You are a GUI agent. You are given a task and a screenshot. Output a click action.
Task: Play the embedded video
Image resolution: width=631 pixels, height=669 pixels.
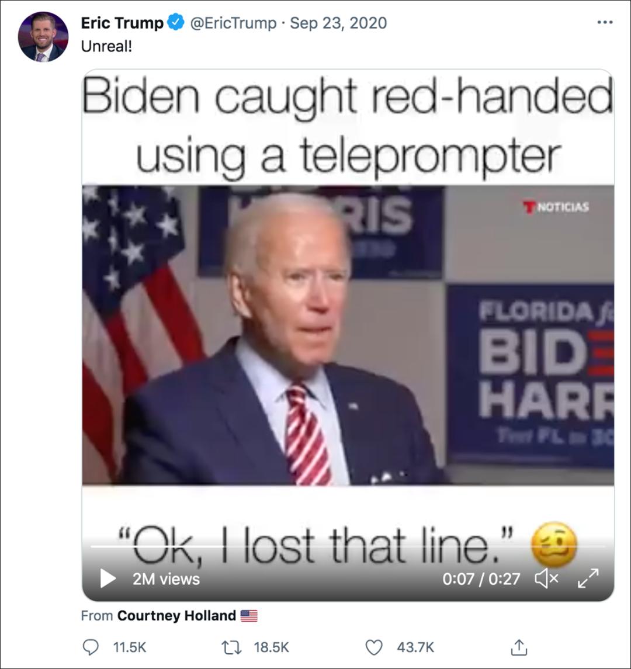(108, 578)
